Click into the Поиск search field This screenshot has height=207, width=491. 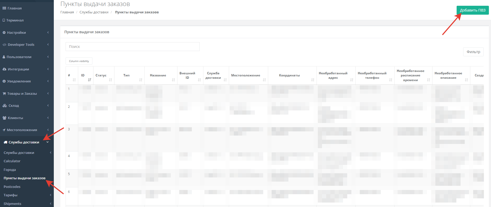[133, 47]
